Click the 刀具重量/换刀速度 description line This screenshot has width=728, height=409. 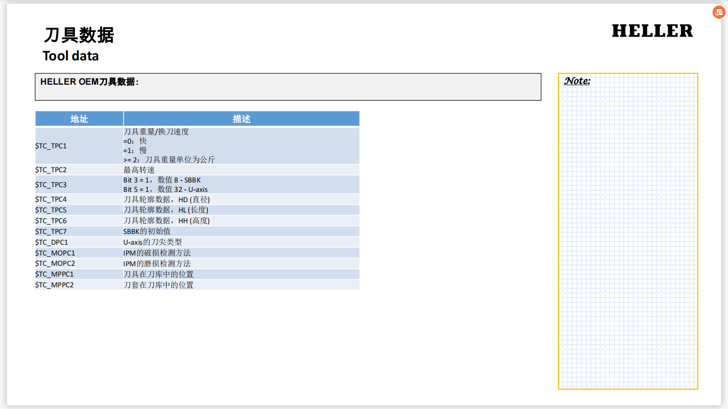(156, 132)
